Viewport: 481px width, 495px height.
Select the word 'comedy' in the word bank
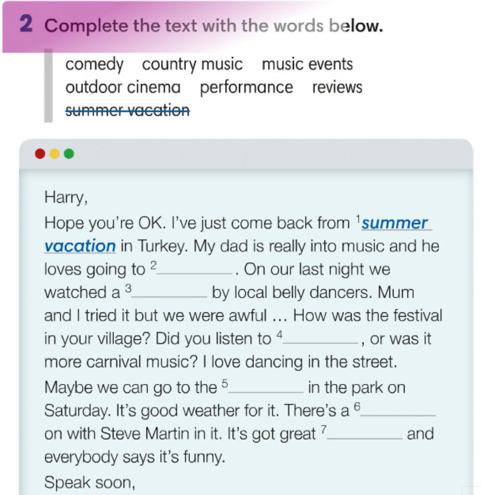(94, 64)
